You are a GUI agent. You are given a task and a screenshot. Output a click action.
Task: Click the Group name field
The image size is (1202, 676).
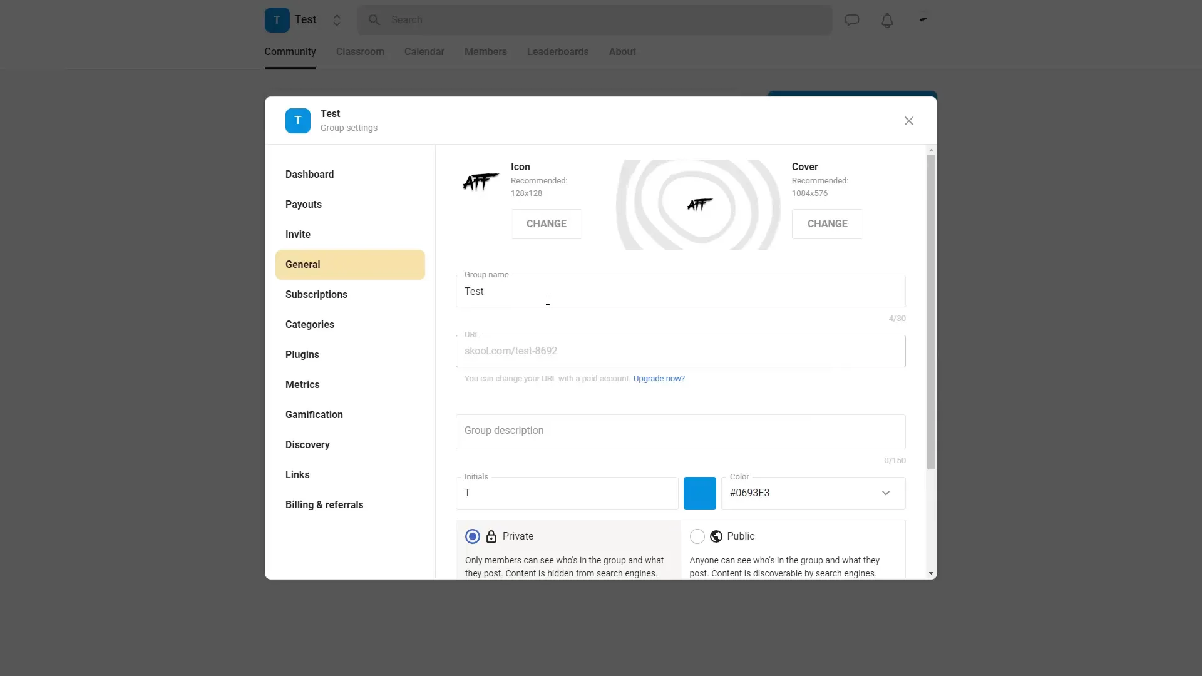(x=681, y=292)
